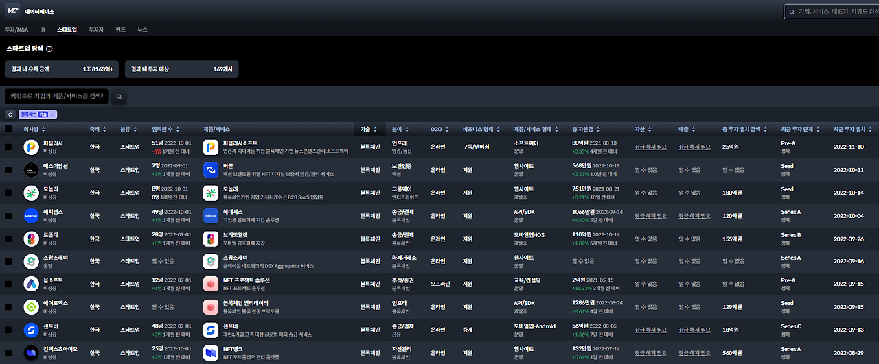The width and height of the screenshot is (879, 364).
Task: Check the 로똔다 row checkbox
Action: point(8,239)
